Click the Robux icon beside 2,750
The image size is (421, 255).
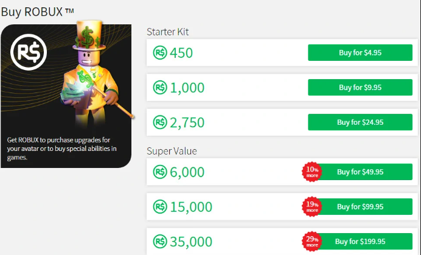tap(159, 122)
